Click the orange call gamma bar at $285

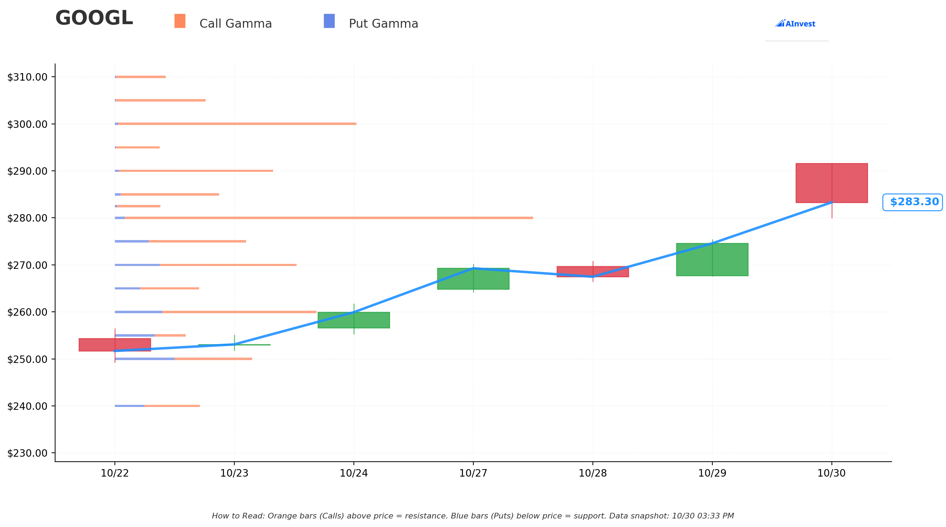170,194
